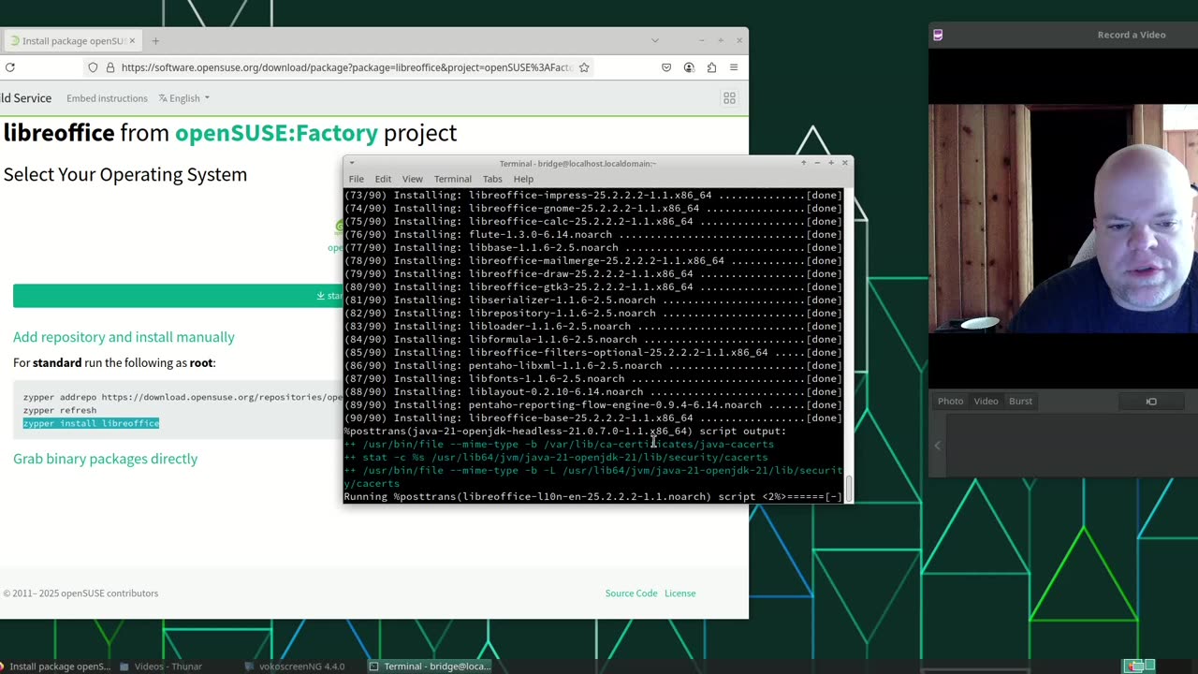Click the webcam app icon in titlebar
Viewport: 1198px width, 674px height.
[x=938, y=35]
